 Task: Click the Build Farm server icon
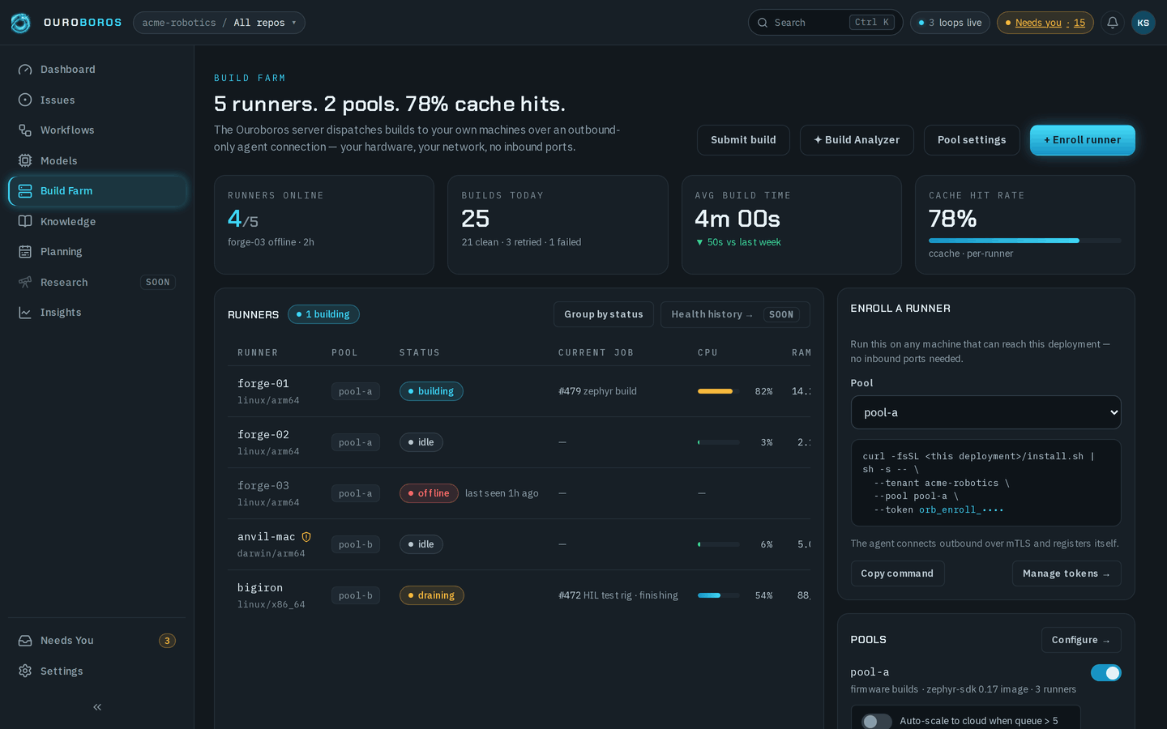25,191
